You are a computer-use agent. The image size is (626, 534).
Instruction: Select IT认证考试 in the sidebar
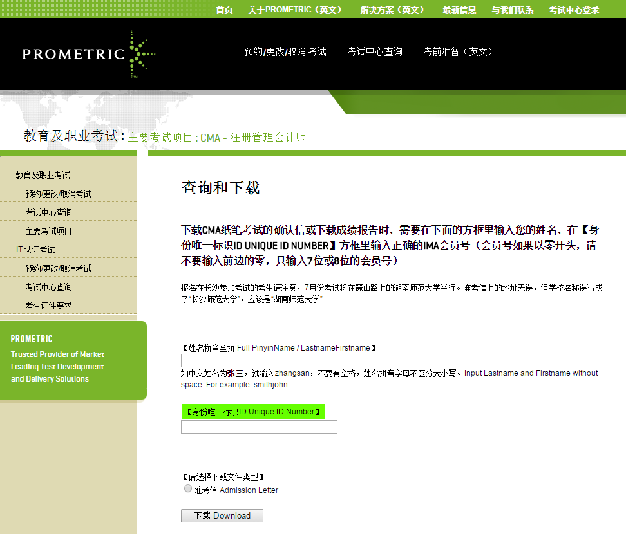click(37, 249)
